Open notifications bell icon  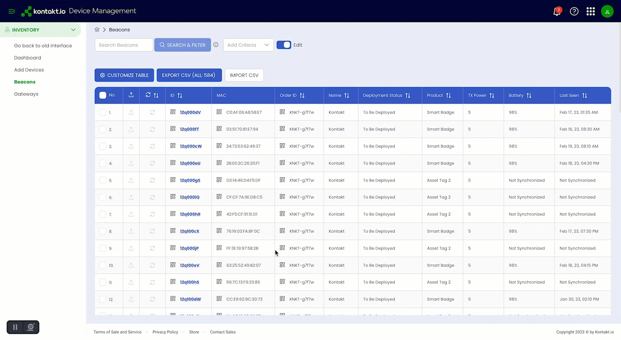point(557,12)
